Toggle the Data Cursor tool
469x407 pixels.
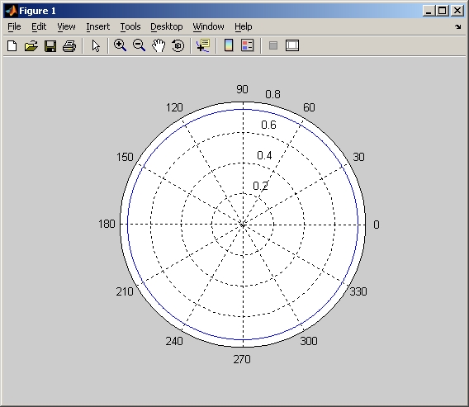pos(203,45)
